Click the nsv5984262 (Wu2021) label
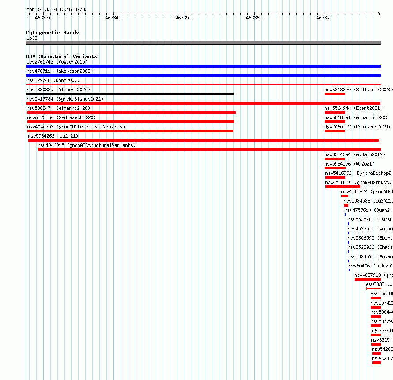393x380 pixels. click(53, 136)
